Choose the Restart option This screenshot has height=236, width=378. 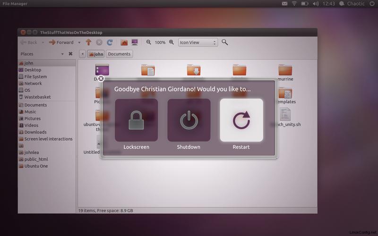click(241, 120)
